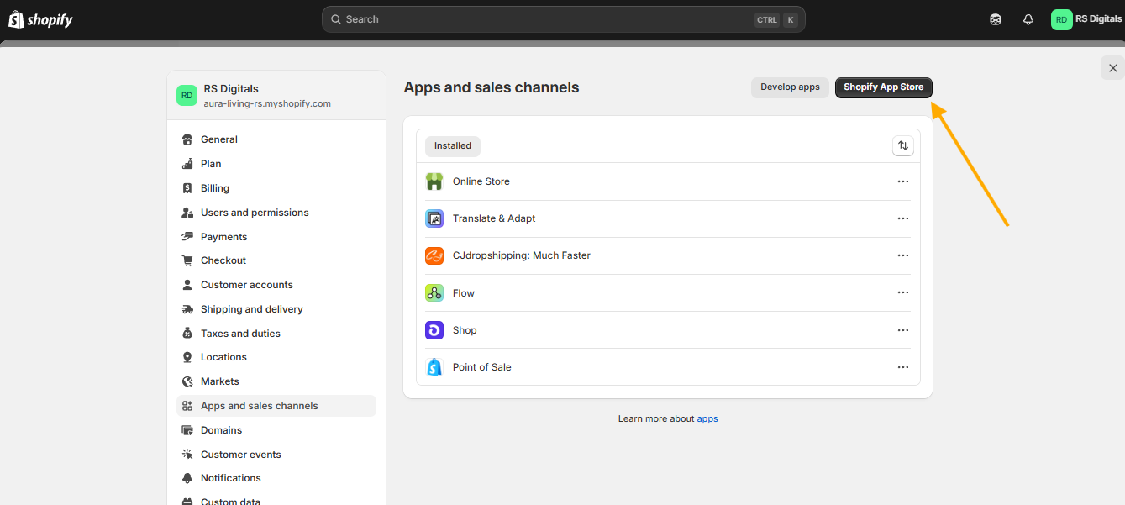Click the Customer accounts person icon
Image resolution: width=1125 pixels, height=505 pixels.
point(187,285)
